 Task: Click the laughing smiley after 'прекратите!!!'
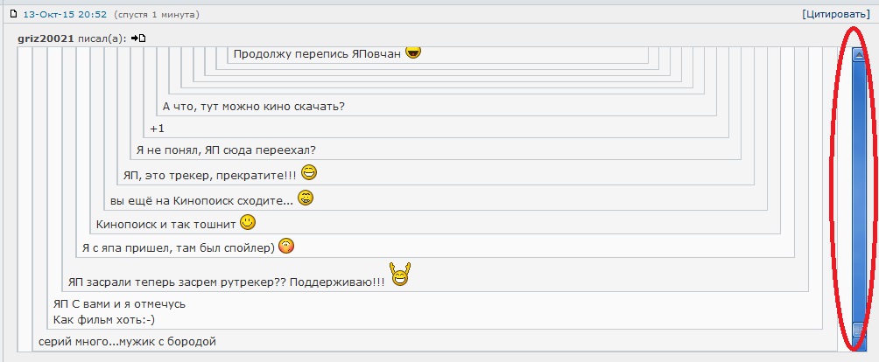pos(309,173)
